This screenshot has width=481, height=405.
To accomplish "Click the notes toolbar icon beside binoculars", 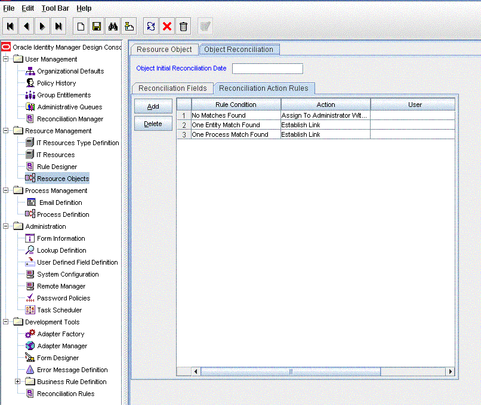I will pyautogui.click(x=129, y=26).
